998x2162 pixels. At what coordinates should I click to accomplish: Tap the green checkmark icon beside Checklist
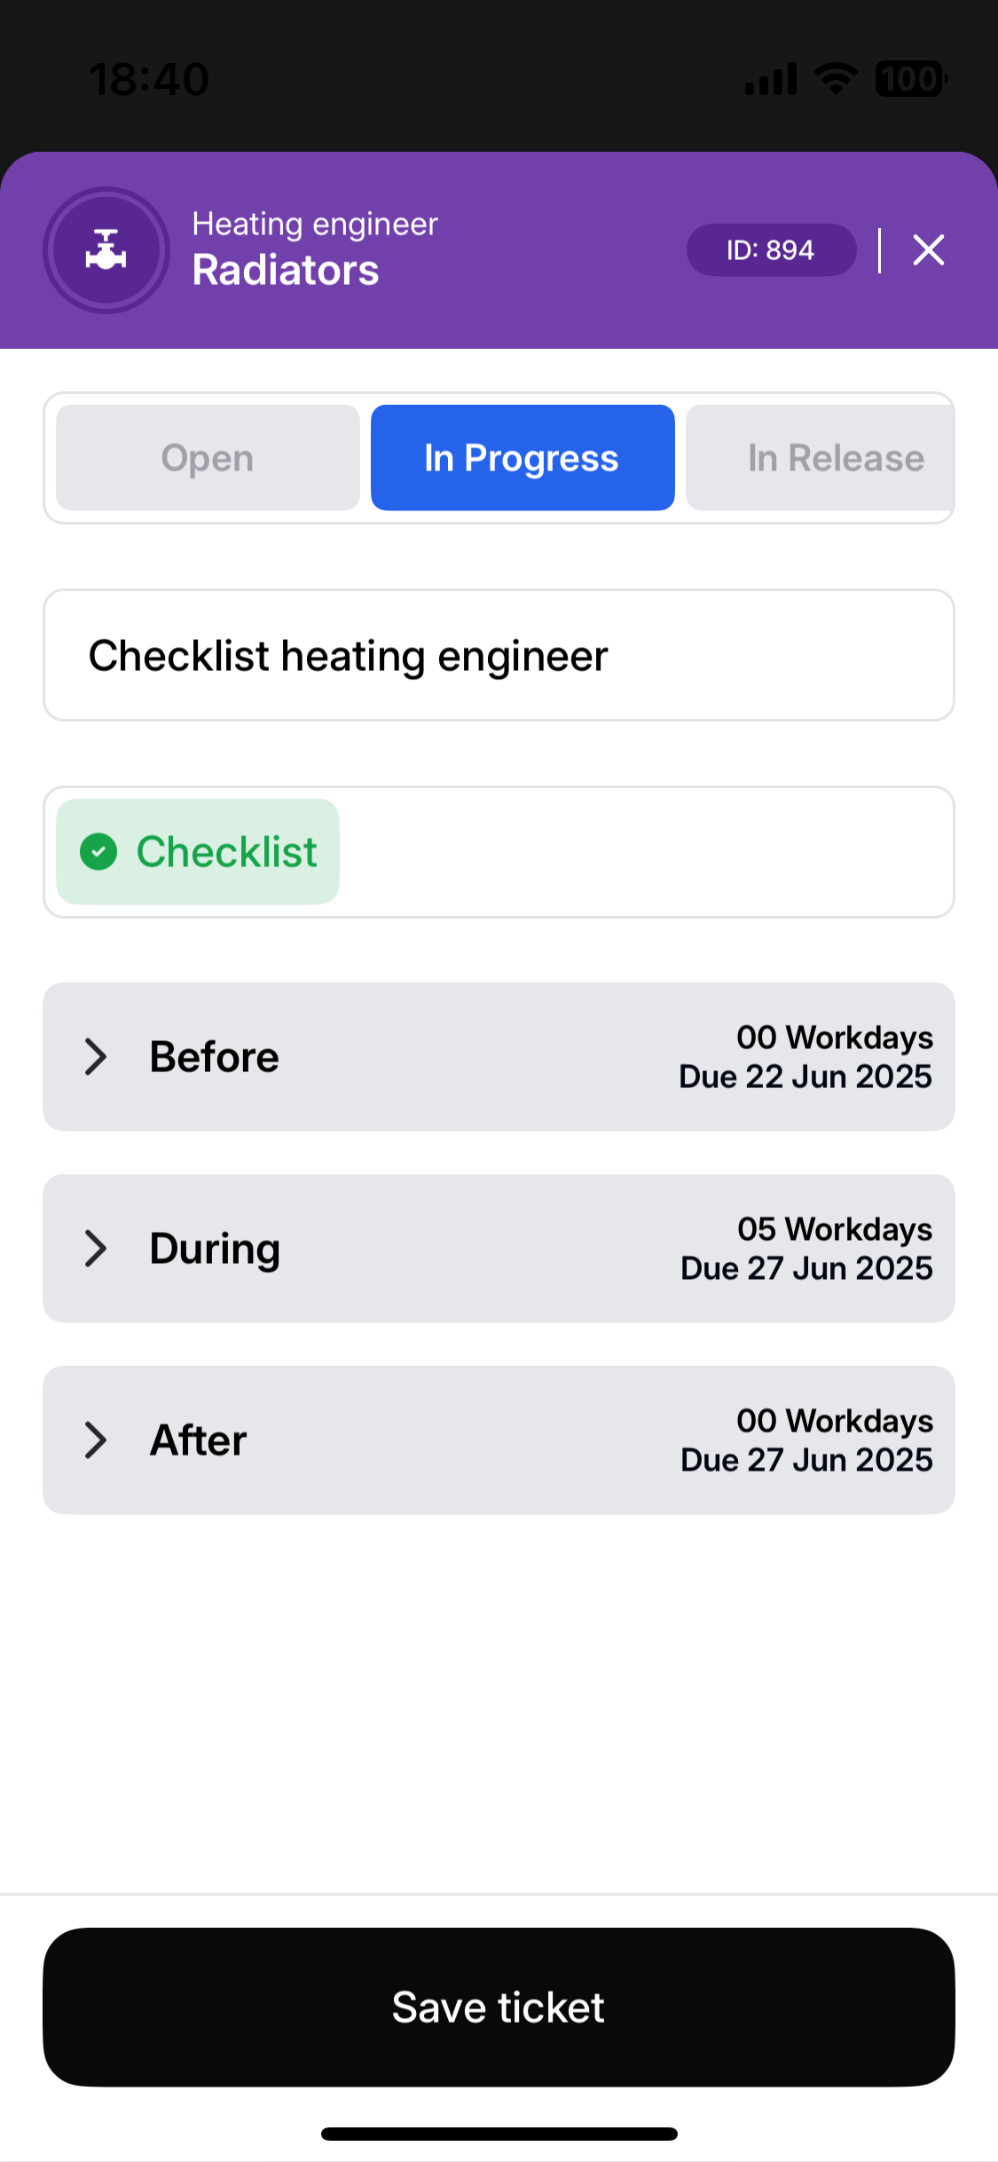(x=98, y=852)
